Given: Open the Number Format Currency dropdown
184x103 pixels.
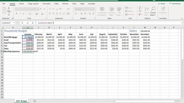Looking at the screenshot, I should coord(85,9).
